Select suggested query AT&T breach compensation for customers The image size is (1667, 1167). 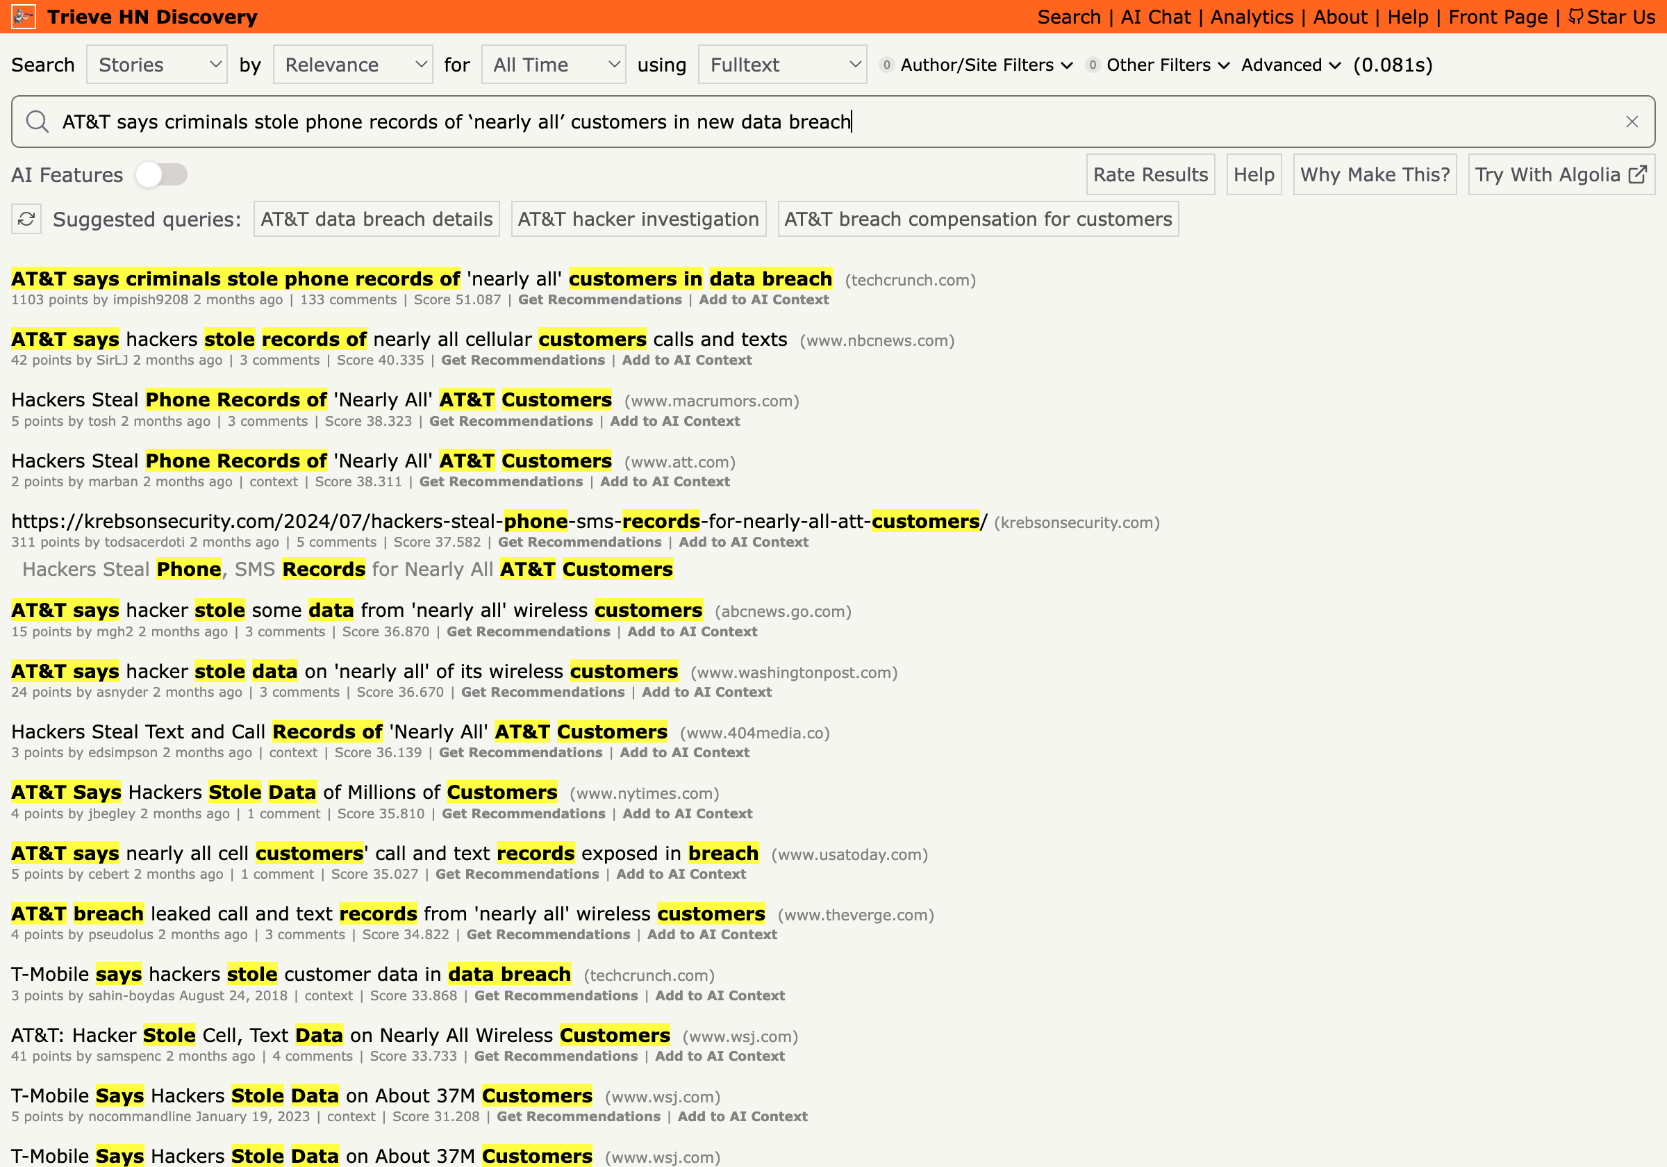[x=977, y=219]
